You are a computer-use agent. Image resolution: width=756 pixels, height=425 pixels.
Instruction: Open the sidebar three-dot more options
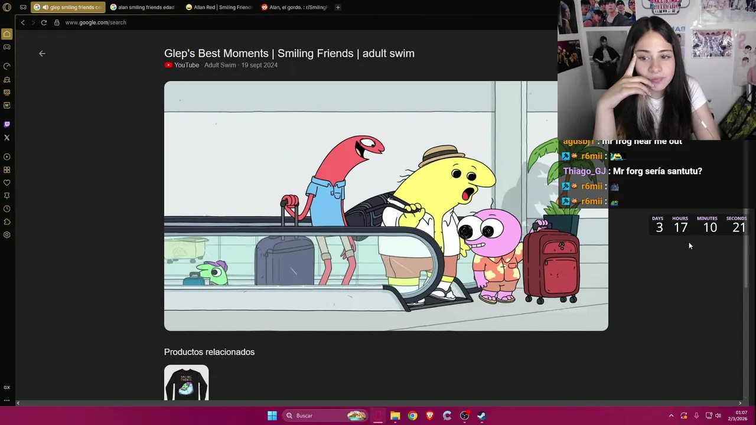7,400
